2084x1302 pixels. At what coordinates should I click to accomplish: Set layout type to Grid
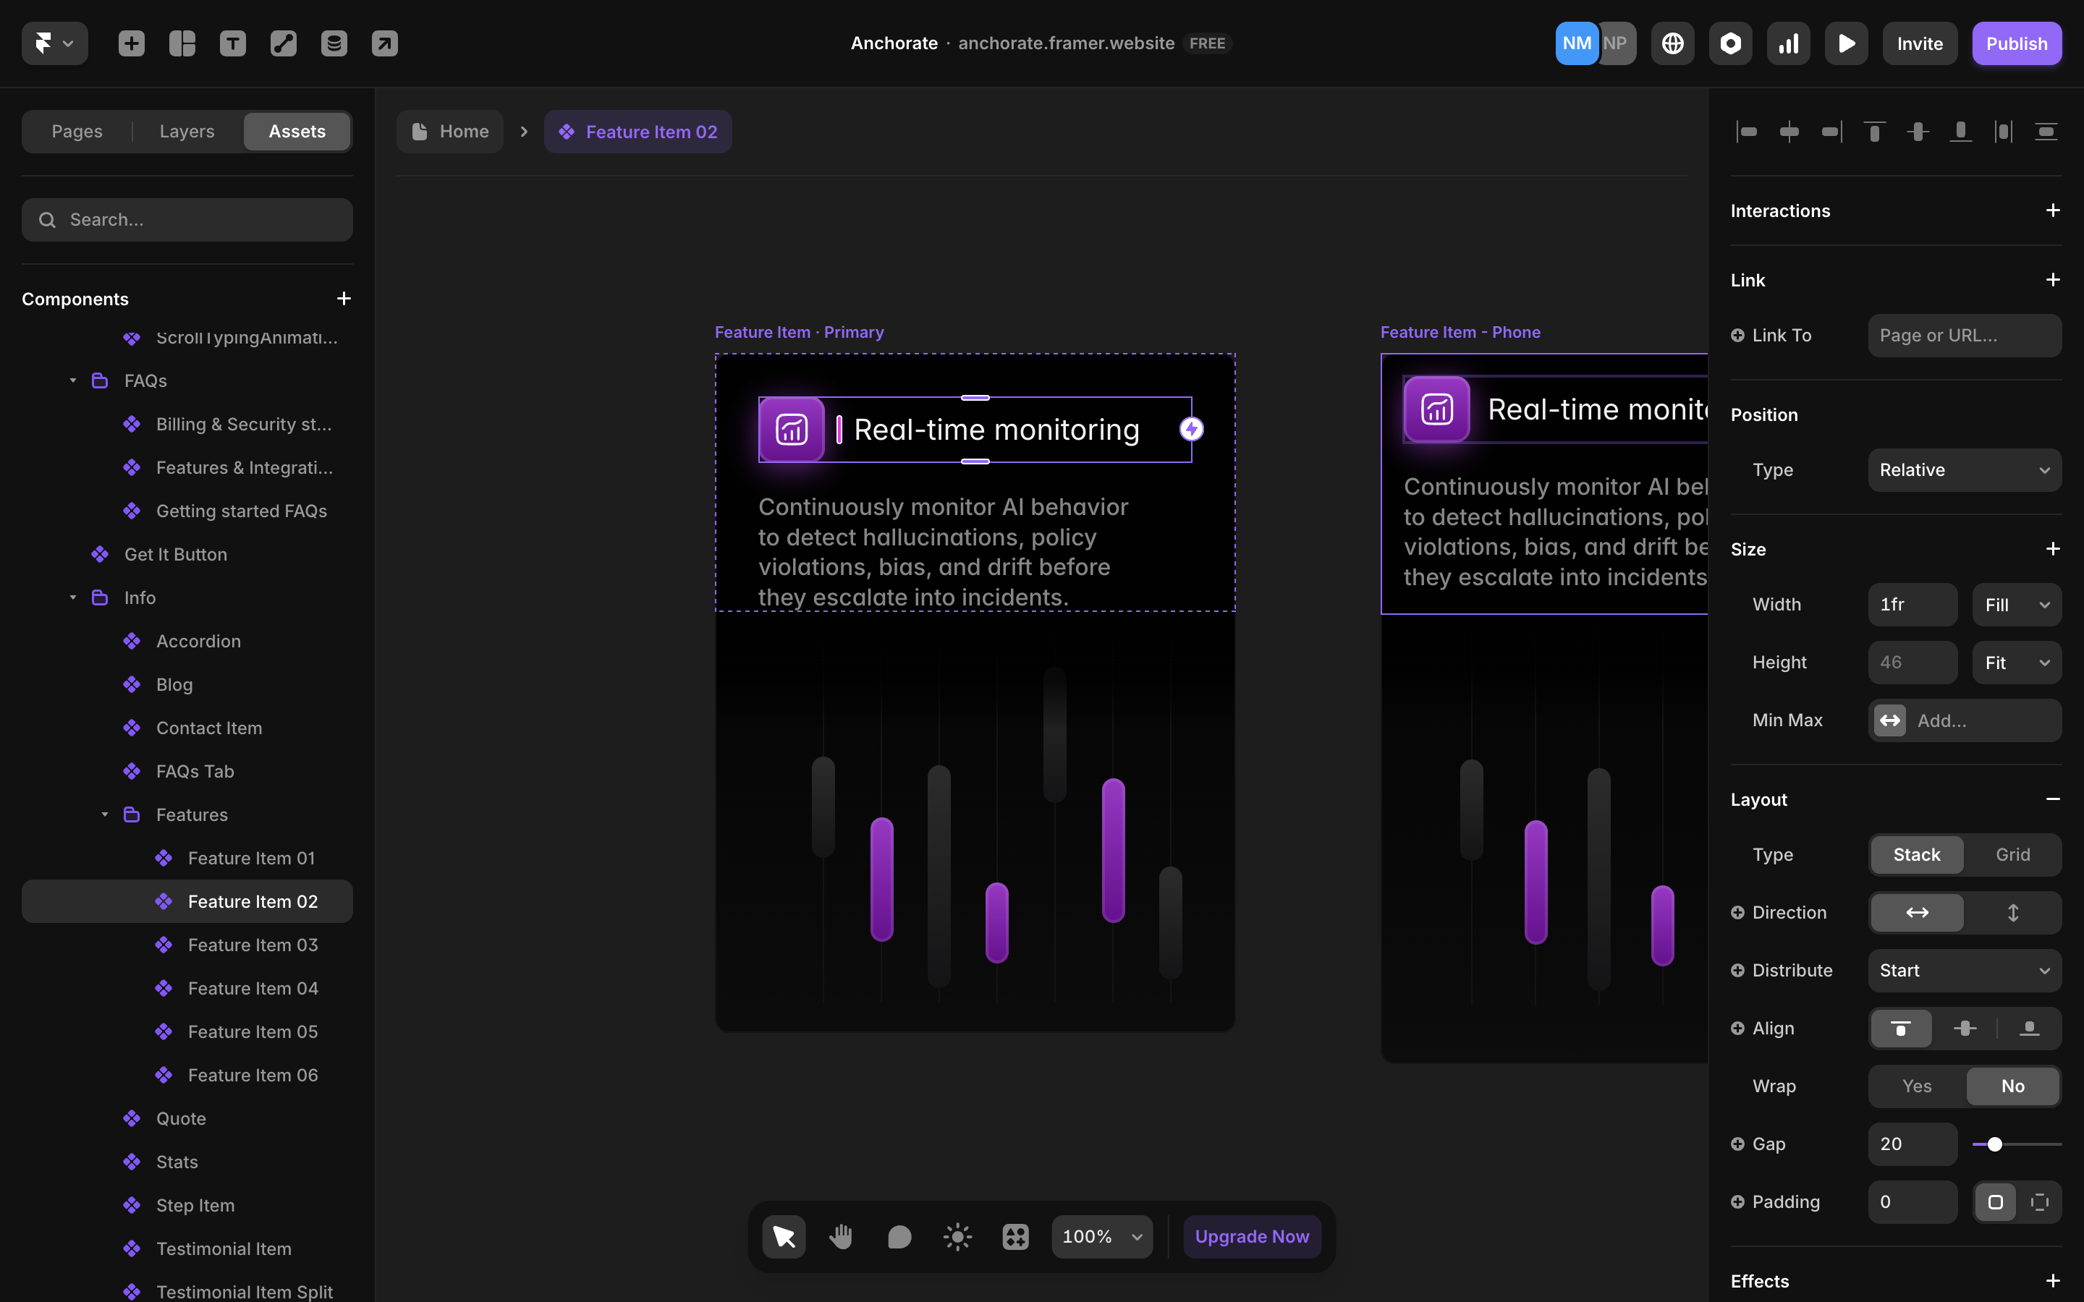pyautogui.click(x=2012, y=854)
